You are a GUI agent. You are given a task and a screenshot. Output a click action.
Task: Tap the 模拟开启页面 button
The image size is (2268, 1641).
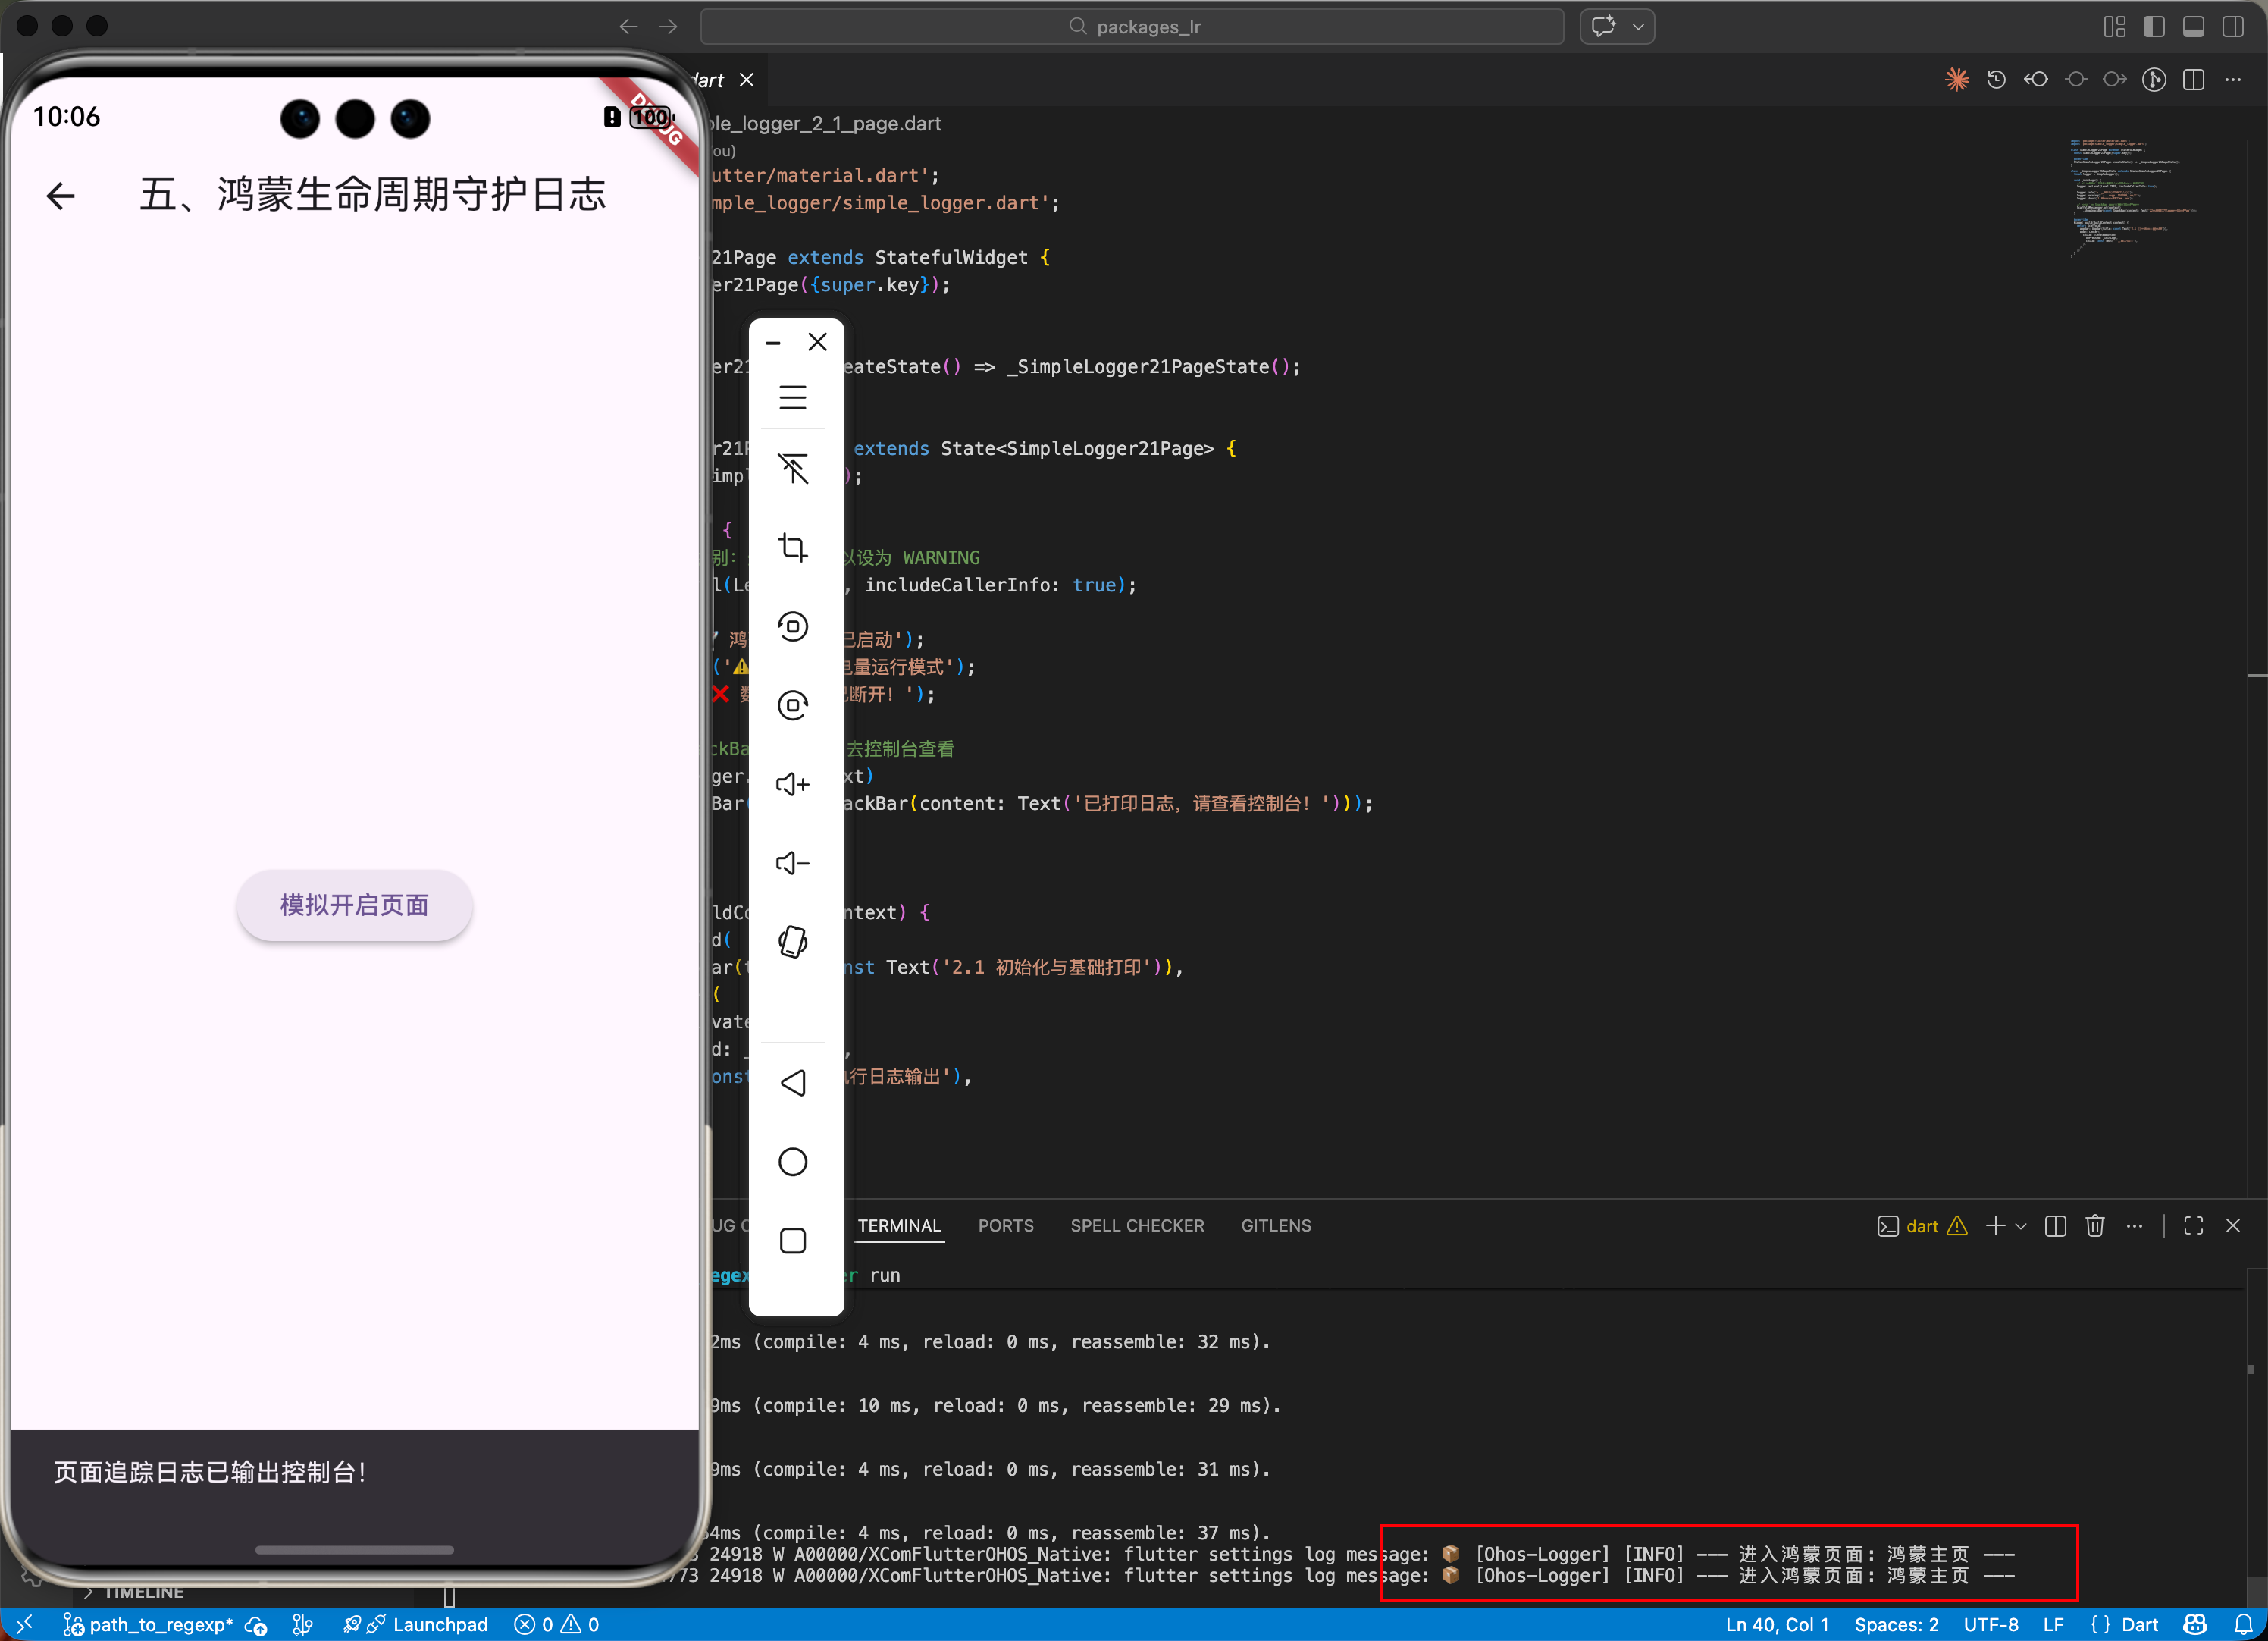354,905
